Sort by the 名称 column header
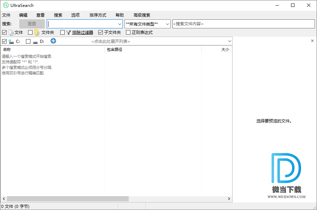Image resolution: width=317 pixels, height=210 pixels. 53,49
